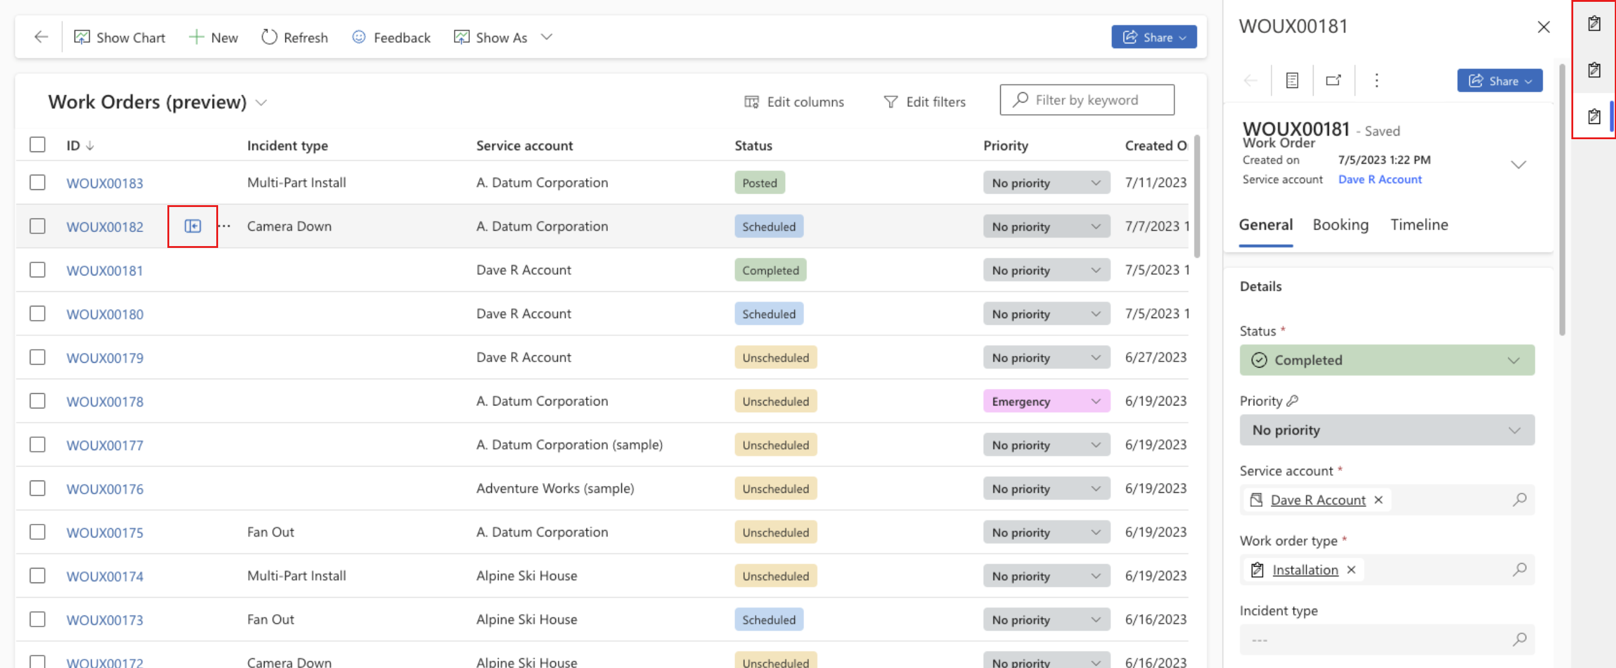1616x668 pixels.
Task: Toggle checkbox for work order WOUX00178
Action: pyautogui.click(x=36, y=401)
